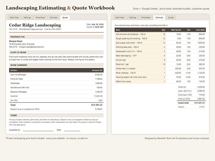The image size is (215, 161).
Task: Click the WORK SUMMARY section header
Action: (56, 65)
